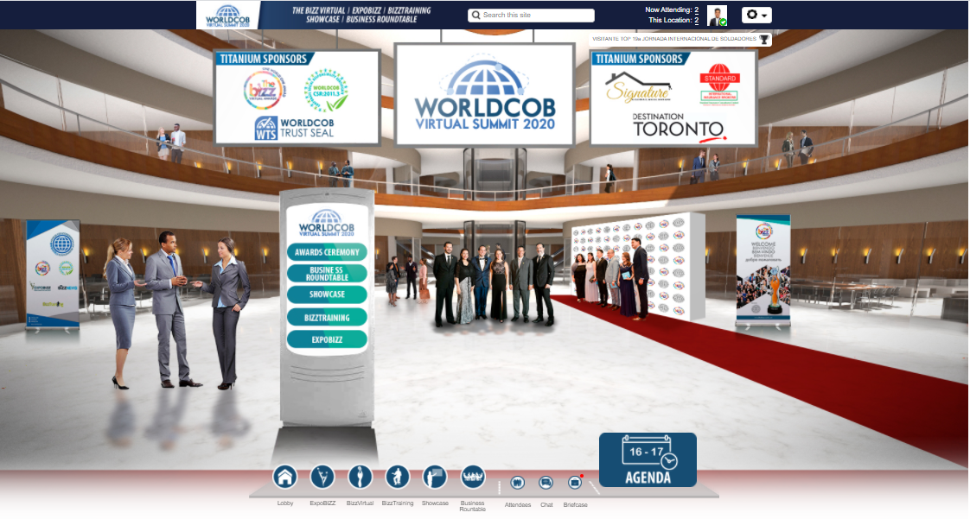Open the BizzVirtual icon in the bottom bar
This screenshot has height=519, width=970.
[360, 477]
